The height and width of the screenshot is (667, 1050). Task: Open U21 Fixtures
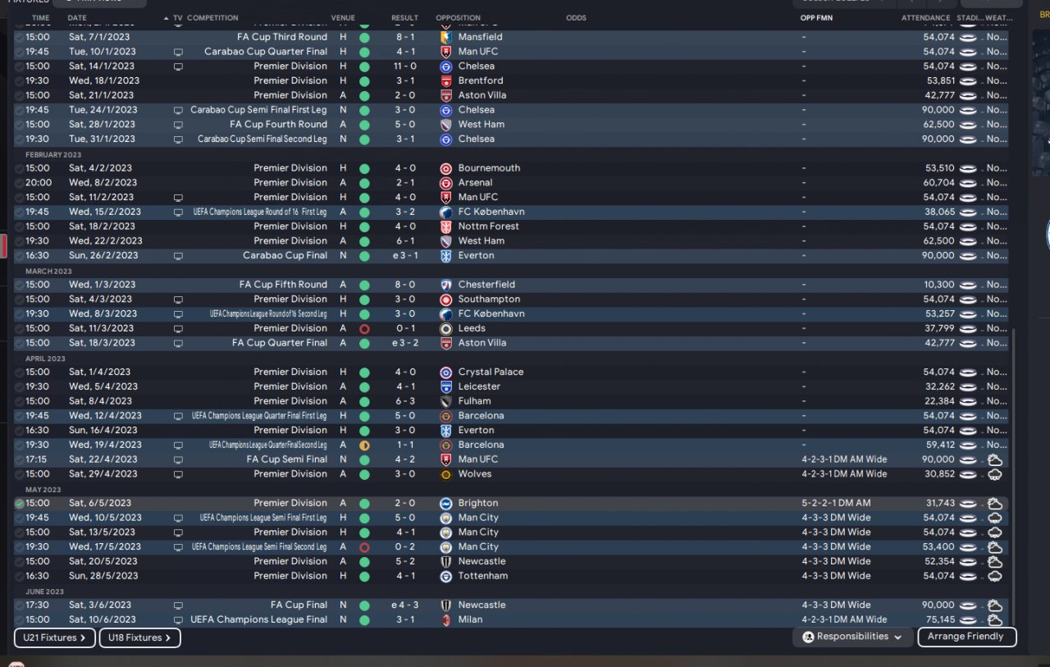[x=54, y=637]
